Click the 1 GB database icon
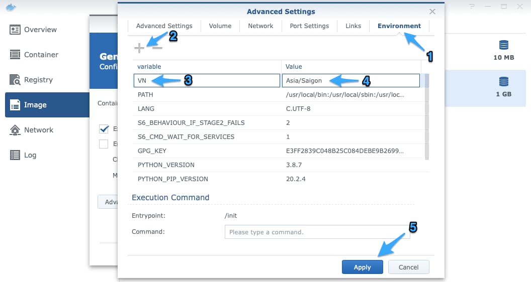Screen dimensions: 531x282 point(503,82)
